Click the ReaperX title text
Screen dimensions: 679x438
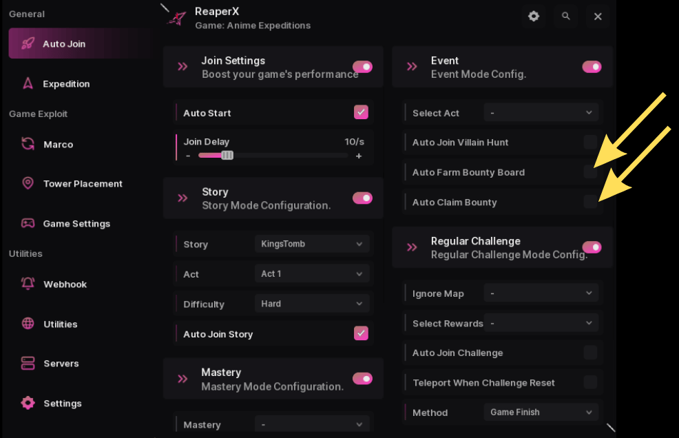pos(217,11)
